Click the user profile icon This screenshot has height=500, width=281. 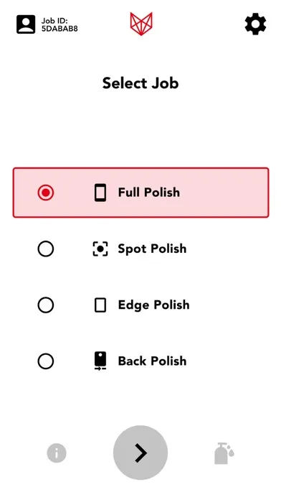[26, 24]
